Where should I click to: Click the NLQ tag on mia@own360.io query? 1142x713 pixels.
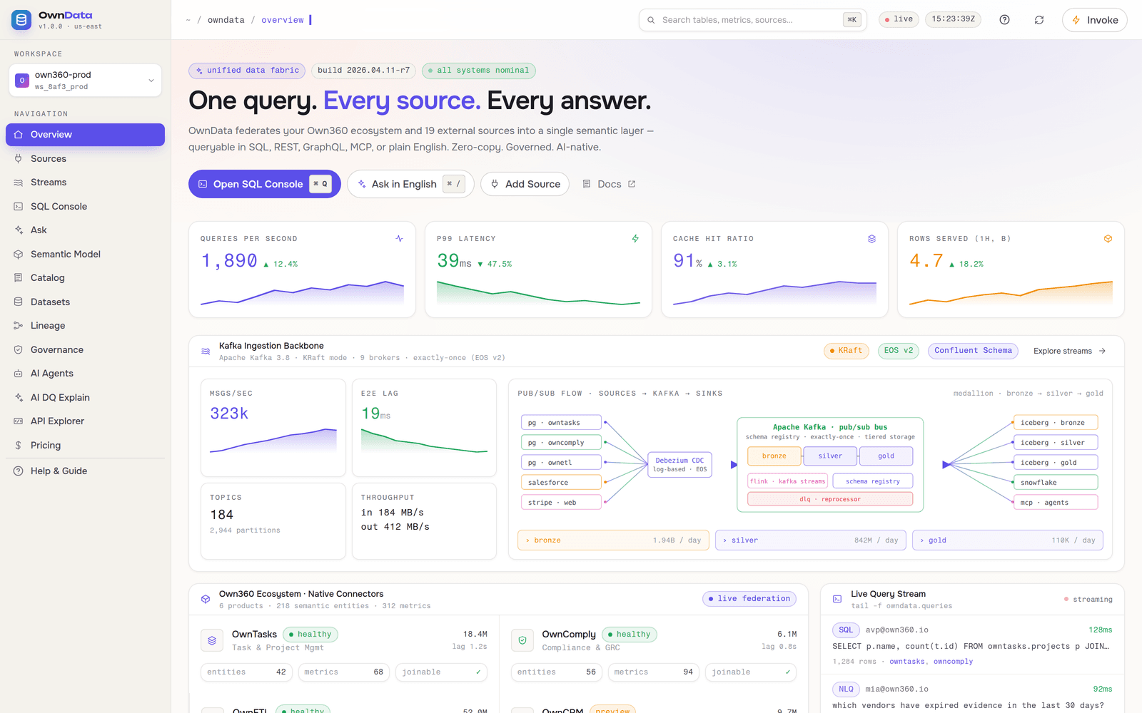tap(846, 689)
